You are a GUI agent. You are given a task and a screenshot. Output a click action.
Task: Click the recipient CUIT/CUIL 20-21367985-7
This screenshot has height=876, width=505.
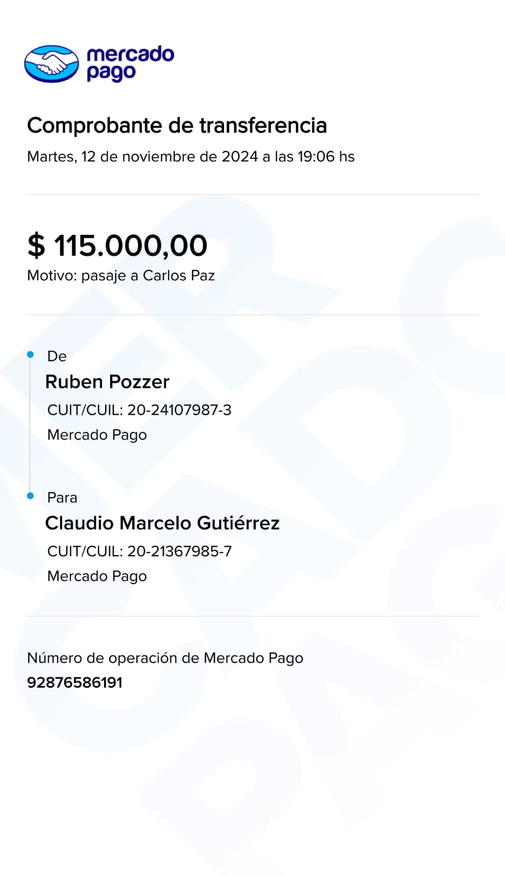(x=139, y=551)
